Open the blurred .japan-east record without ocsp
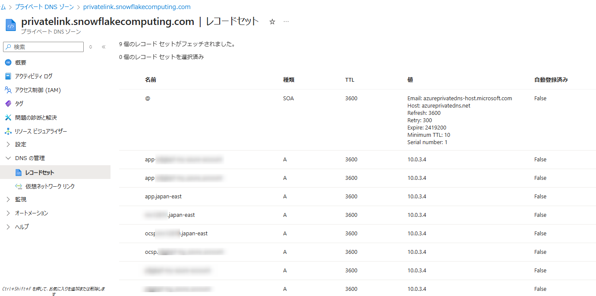The image size is (596, 296). pos(170,215)
